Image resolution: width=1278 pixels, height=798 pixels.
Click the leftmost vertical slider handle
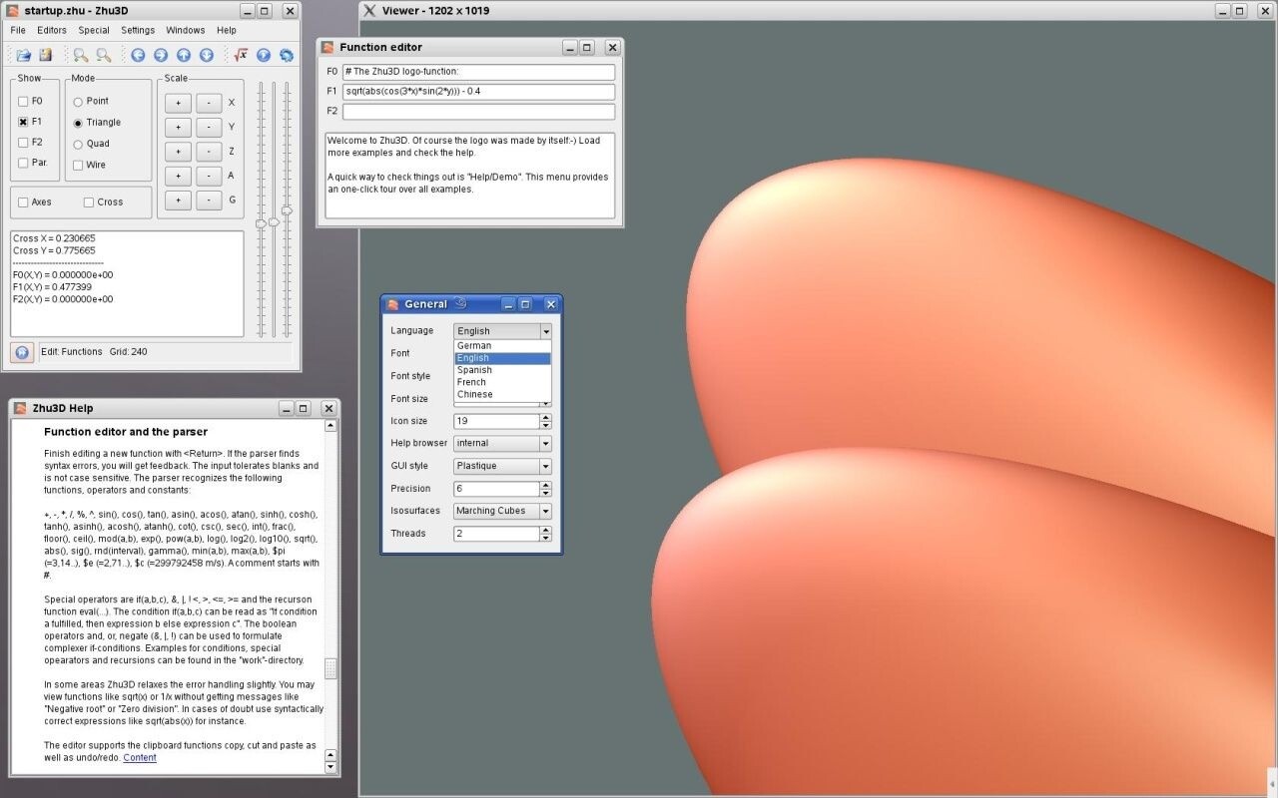262,223
